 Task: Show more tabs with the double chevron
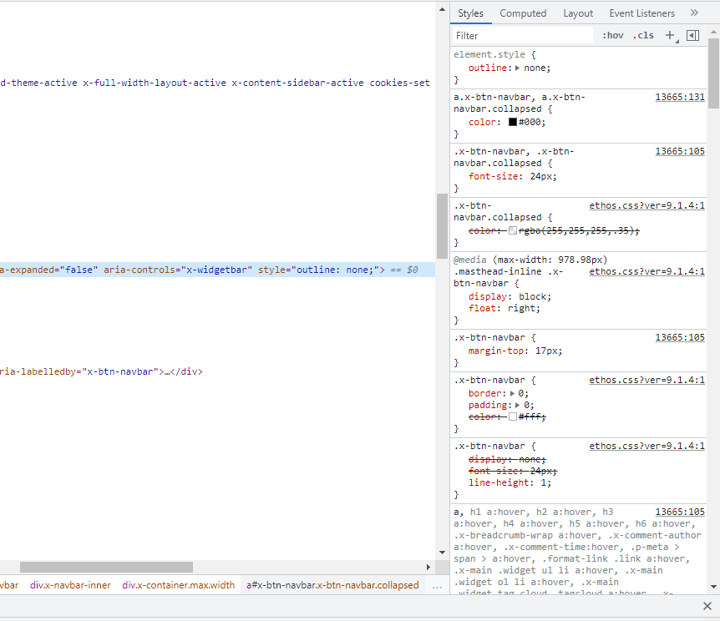[x=694, y=13]
